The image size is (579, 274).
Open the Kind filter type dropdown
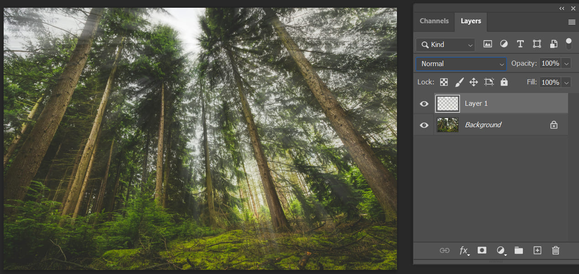(445, 45)
